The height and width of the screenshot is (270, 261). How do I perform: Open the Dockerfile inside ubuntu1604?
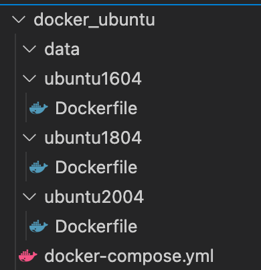coord(96,108)
